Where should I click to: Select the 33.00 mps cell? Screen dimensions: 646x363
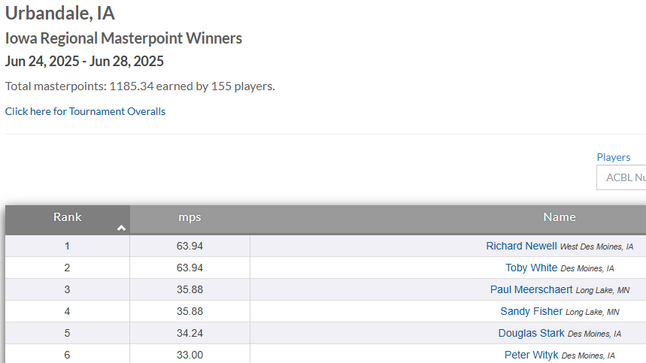click(x=190, y=355)
